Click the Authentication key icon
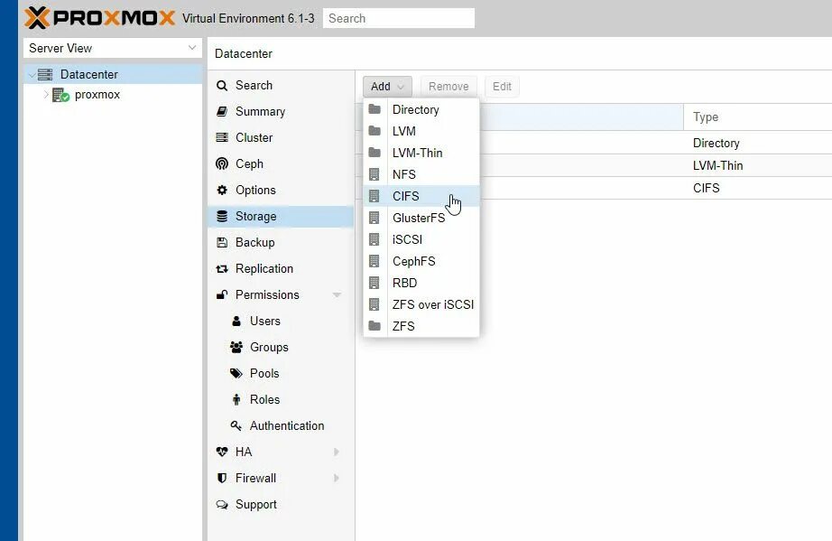This screenshot has height=541, width=832. click(x=236, y=425)
